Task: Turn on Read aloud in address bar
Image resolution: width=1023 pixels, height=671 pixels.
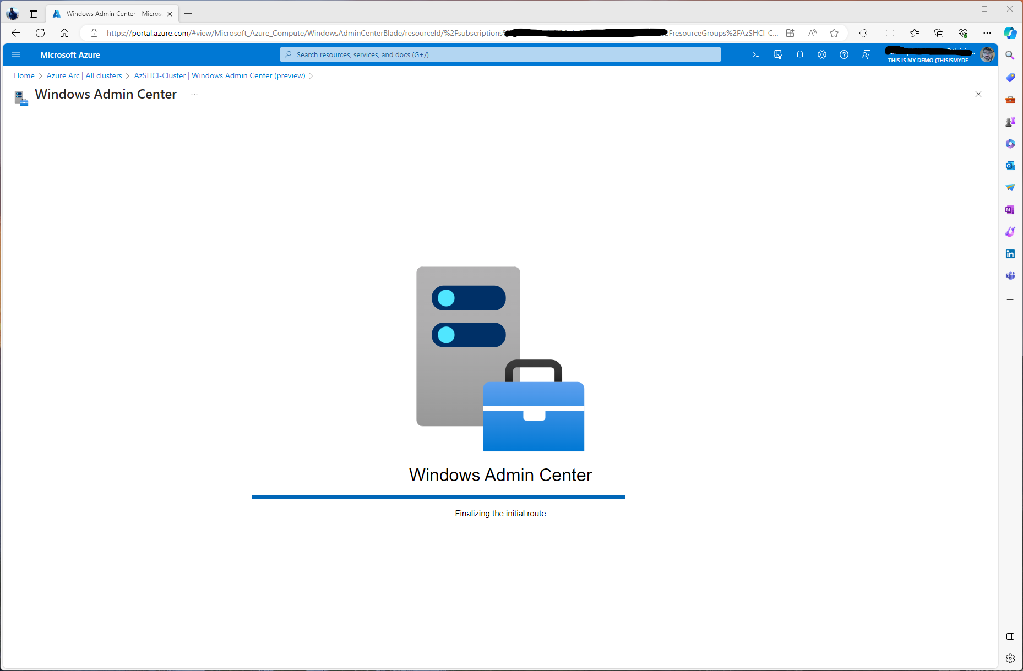Action: [x=812, y=33]
